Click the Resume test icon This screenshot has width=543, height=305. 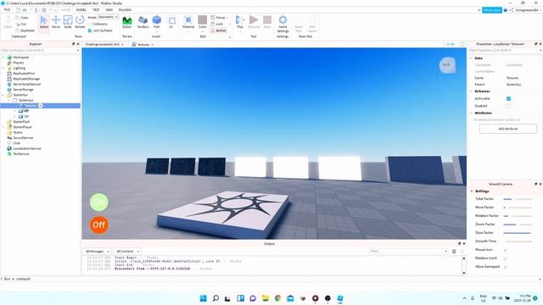coord(254,22)
